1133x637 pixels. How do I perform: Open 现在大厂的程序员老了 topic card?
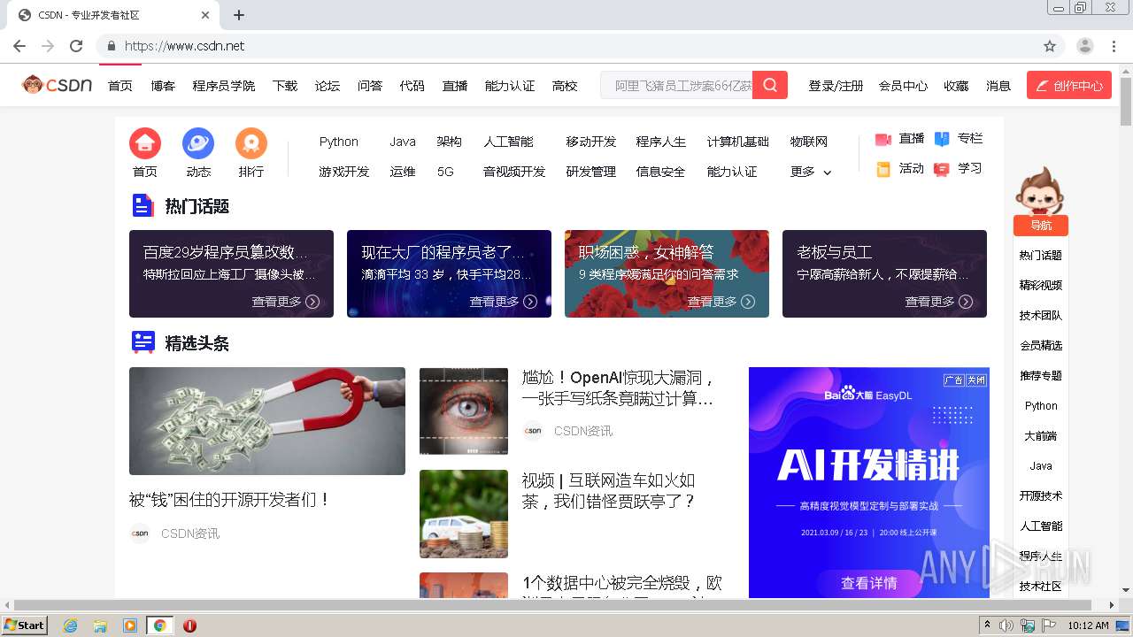coord(449,273)
